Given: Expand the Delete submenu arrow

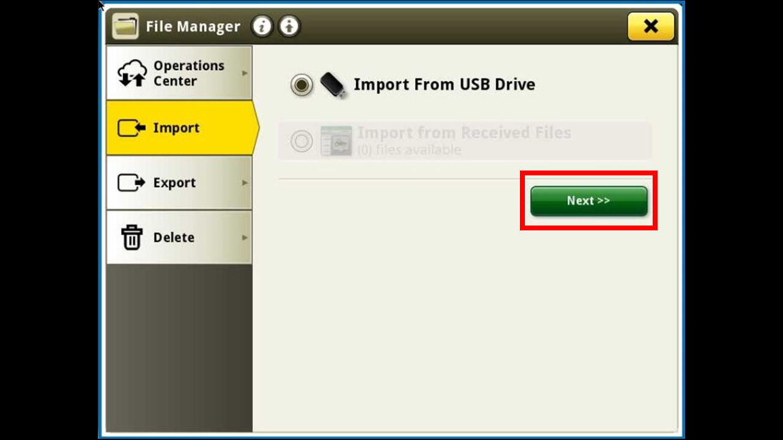Looking at the screenshot, I should pos(245,237).
